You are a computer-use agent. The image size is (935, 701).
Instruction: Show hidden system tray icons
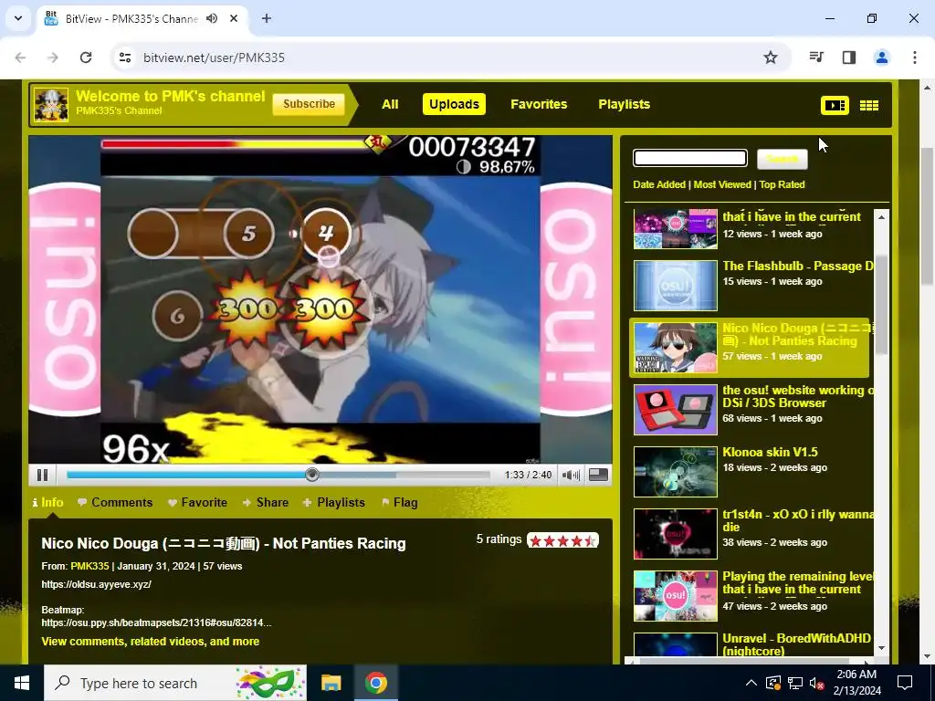click(751, 683)
